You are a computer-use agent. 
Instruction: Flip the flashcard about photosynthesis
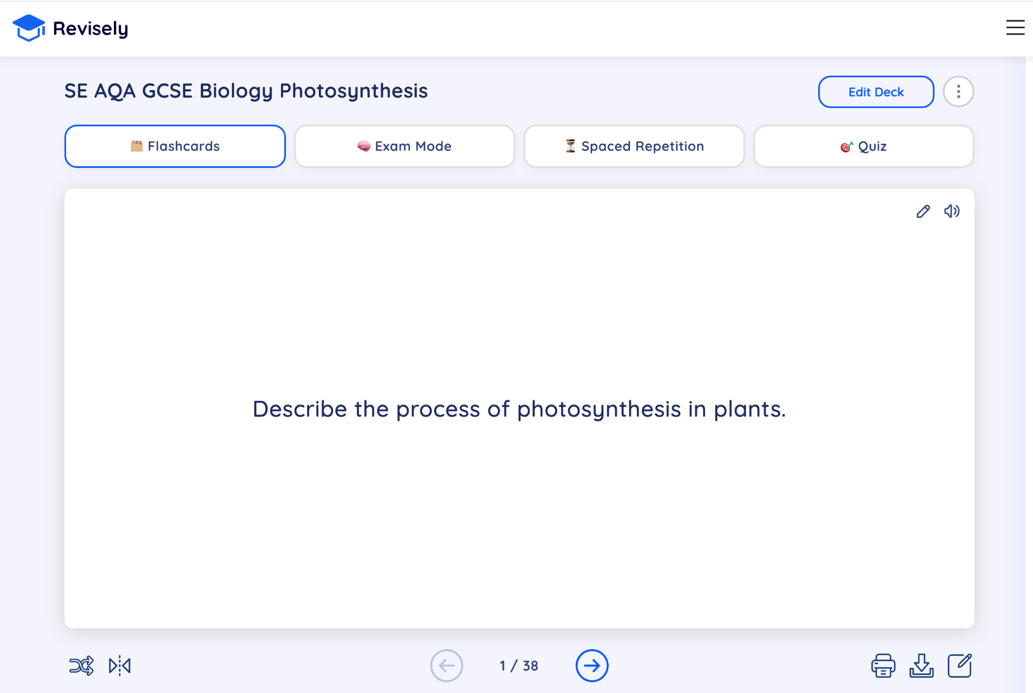(x=519, y=409)
